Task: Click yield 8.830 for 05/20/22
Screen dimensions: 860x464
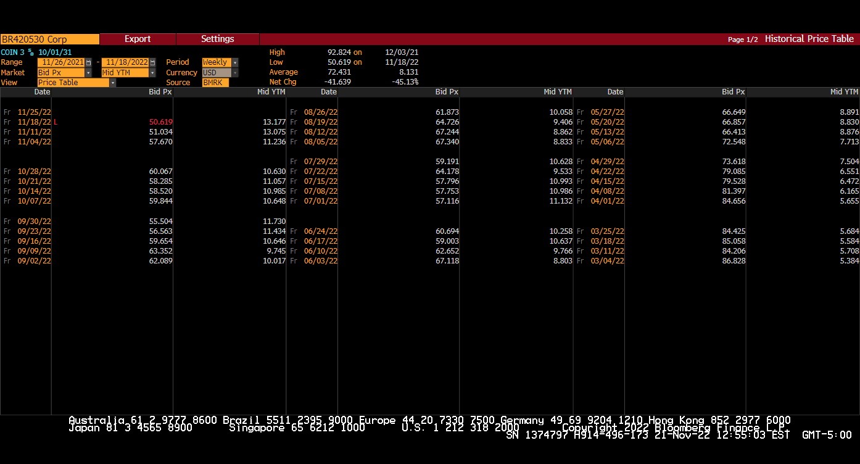Action: coord(850,122)
